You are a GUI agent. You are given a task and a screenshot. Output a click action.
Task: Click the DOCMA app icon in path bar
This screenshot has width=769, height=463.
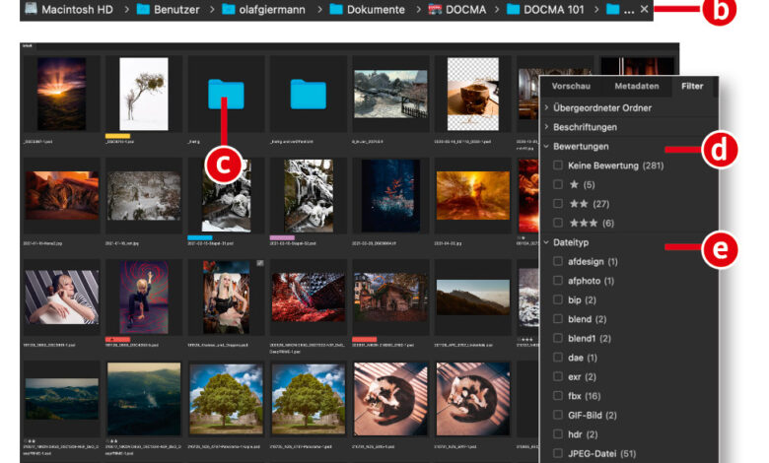[x=436, y=9]
